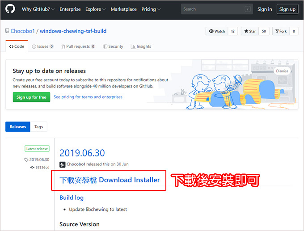See pricing for teams and enterprises
The image size is (304, 231).
click(88, 97)
